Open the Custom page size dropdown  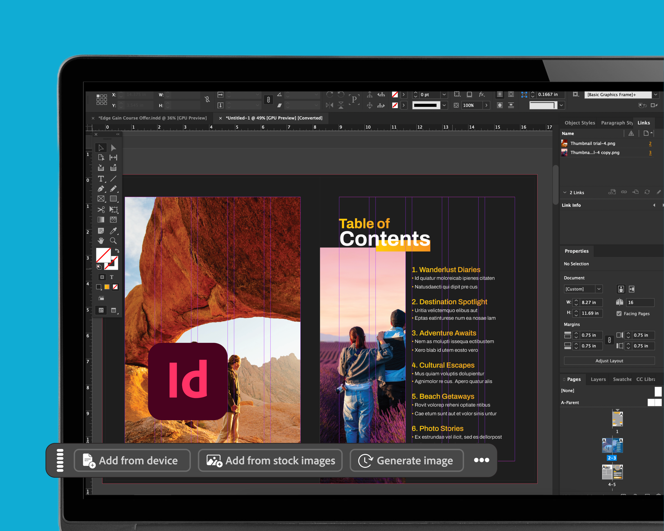599,289
